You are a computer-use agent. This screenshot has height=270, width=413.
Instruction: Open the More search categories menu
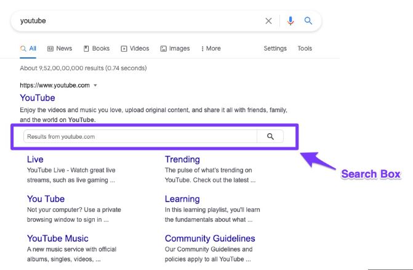click(211, 49)
